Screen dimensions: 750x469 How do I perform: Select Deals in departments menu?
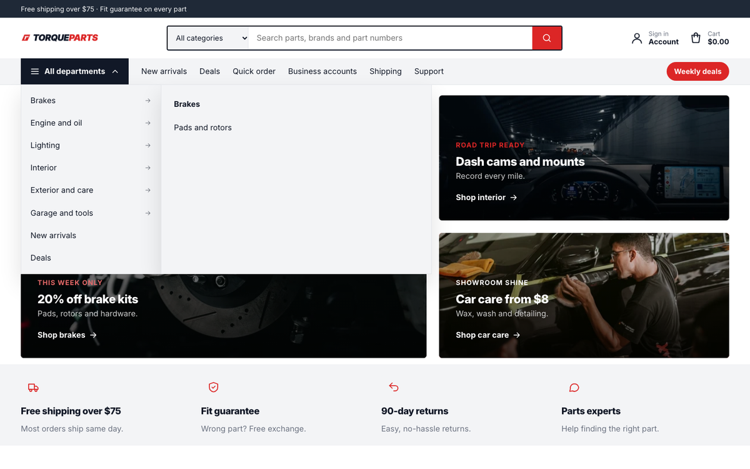coord(91,258)
